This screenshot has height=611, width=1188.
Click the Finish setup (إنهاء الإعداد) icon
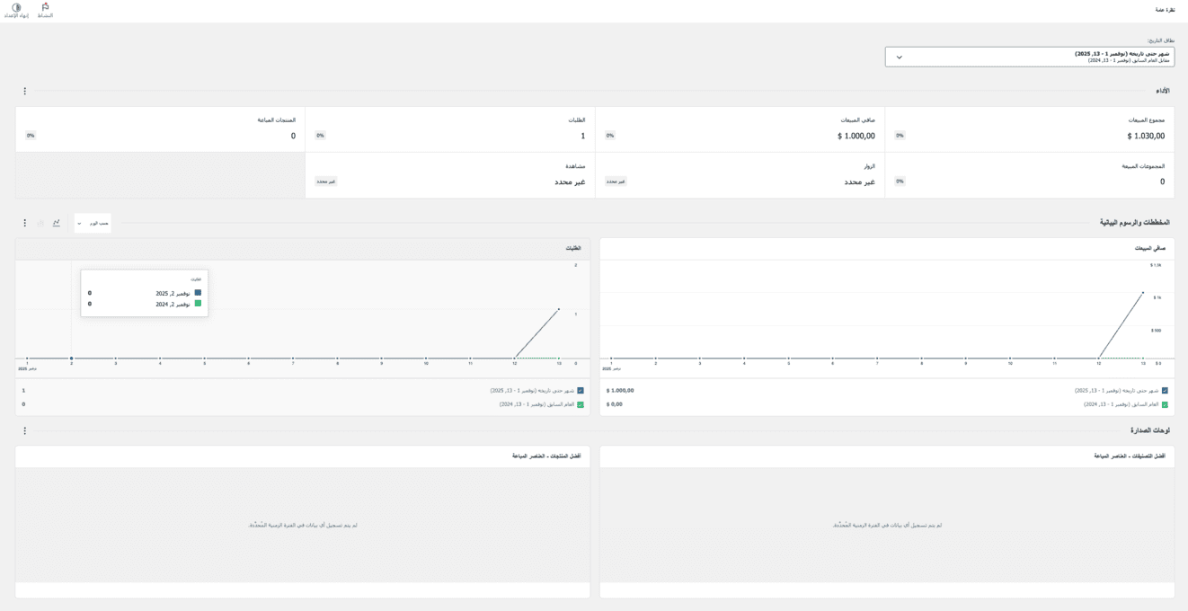[16, 10]
